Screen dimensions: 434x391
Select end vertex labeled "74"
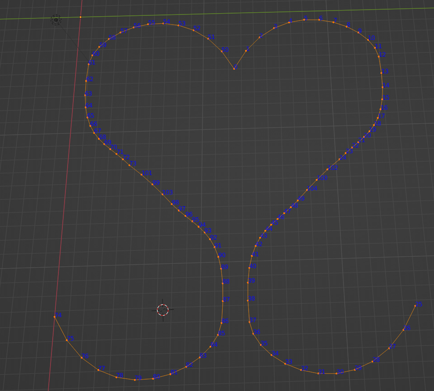54,317
